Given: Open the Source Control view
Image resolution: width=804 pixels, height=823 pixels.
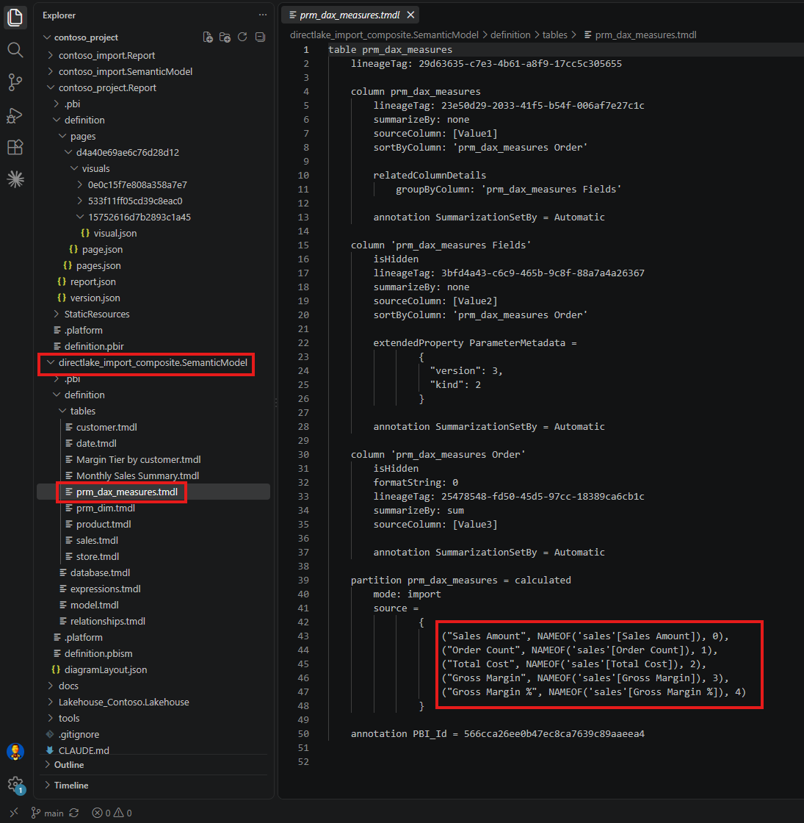Looking at the screenshot, I should tap(15, 82).
